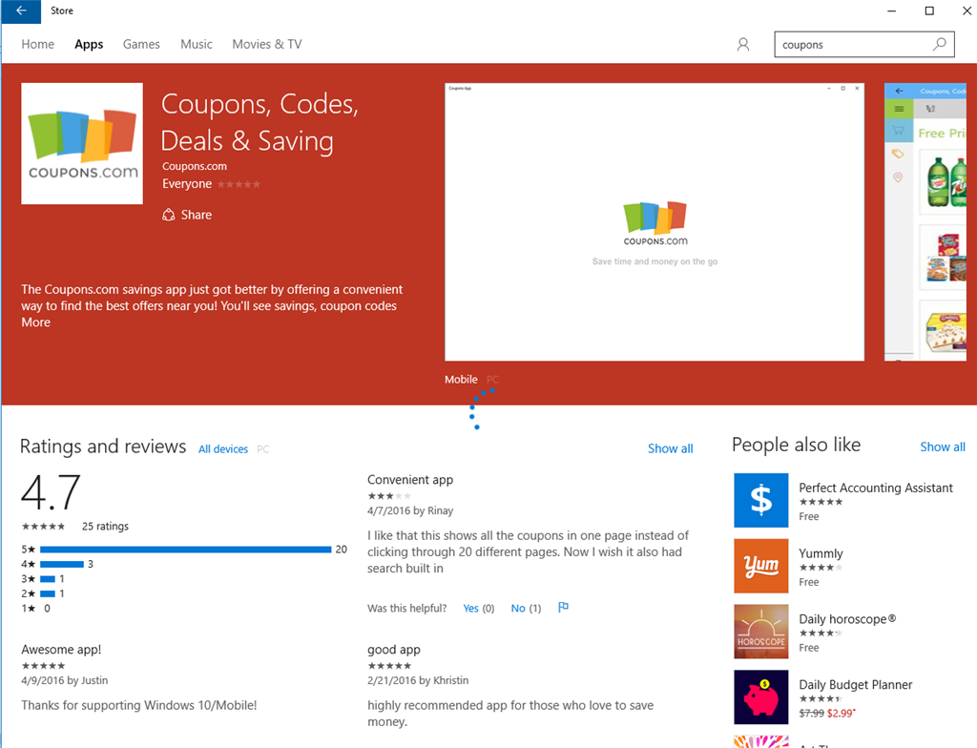977x748 pixels.
Task: Show all ratings and reviews
Action: click(671, 448)
